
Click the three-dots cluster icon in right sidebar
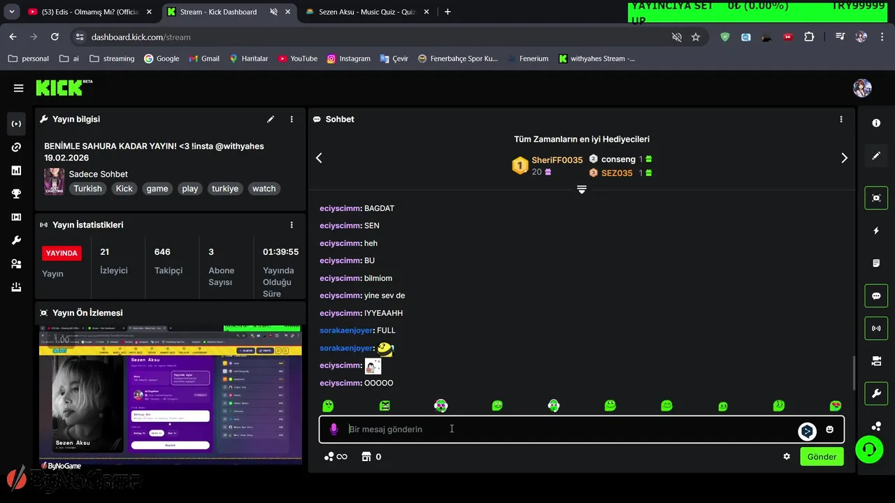click(876, 426)
